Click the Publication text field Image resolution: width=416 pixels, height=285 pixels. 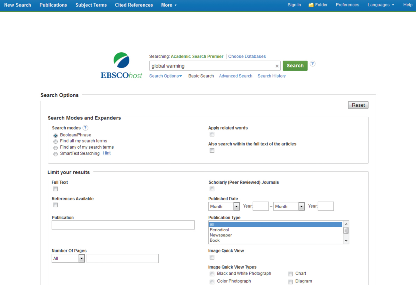123,225
